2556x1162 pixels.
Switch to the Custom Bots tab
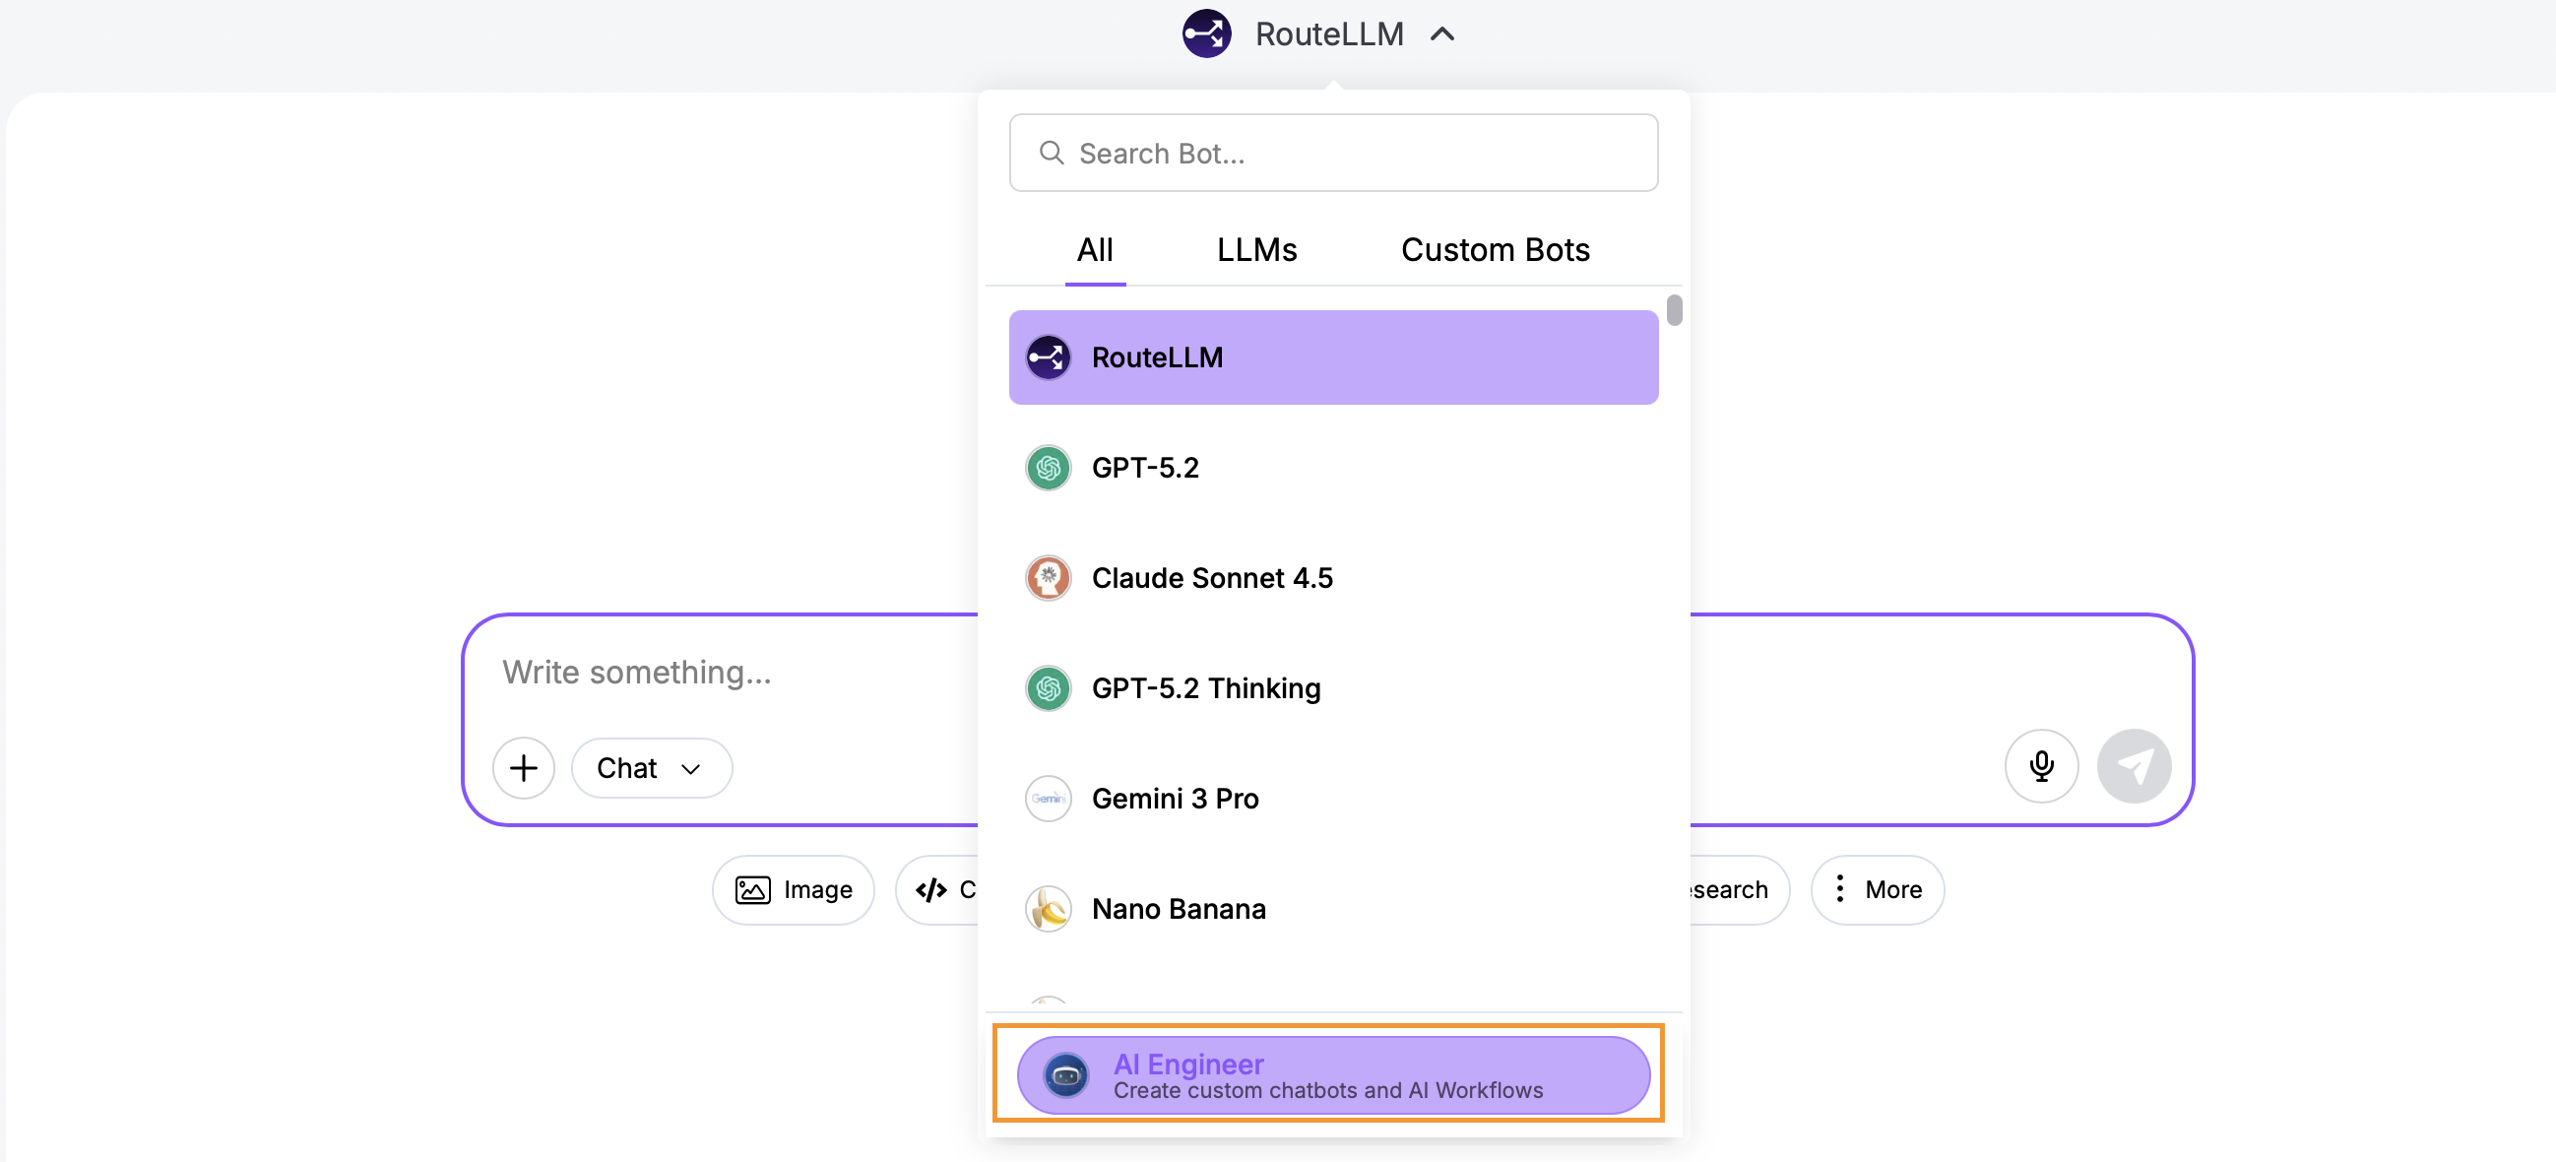pyautogui.click(x=1495, y=249)
